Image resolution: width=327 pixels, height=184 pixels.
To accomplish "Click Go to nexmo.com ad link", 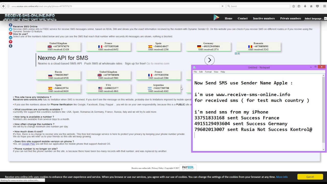I will [158, 63].
